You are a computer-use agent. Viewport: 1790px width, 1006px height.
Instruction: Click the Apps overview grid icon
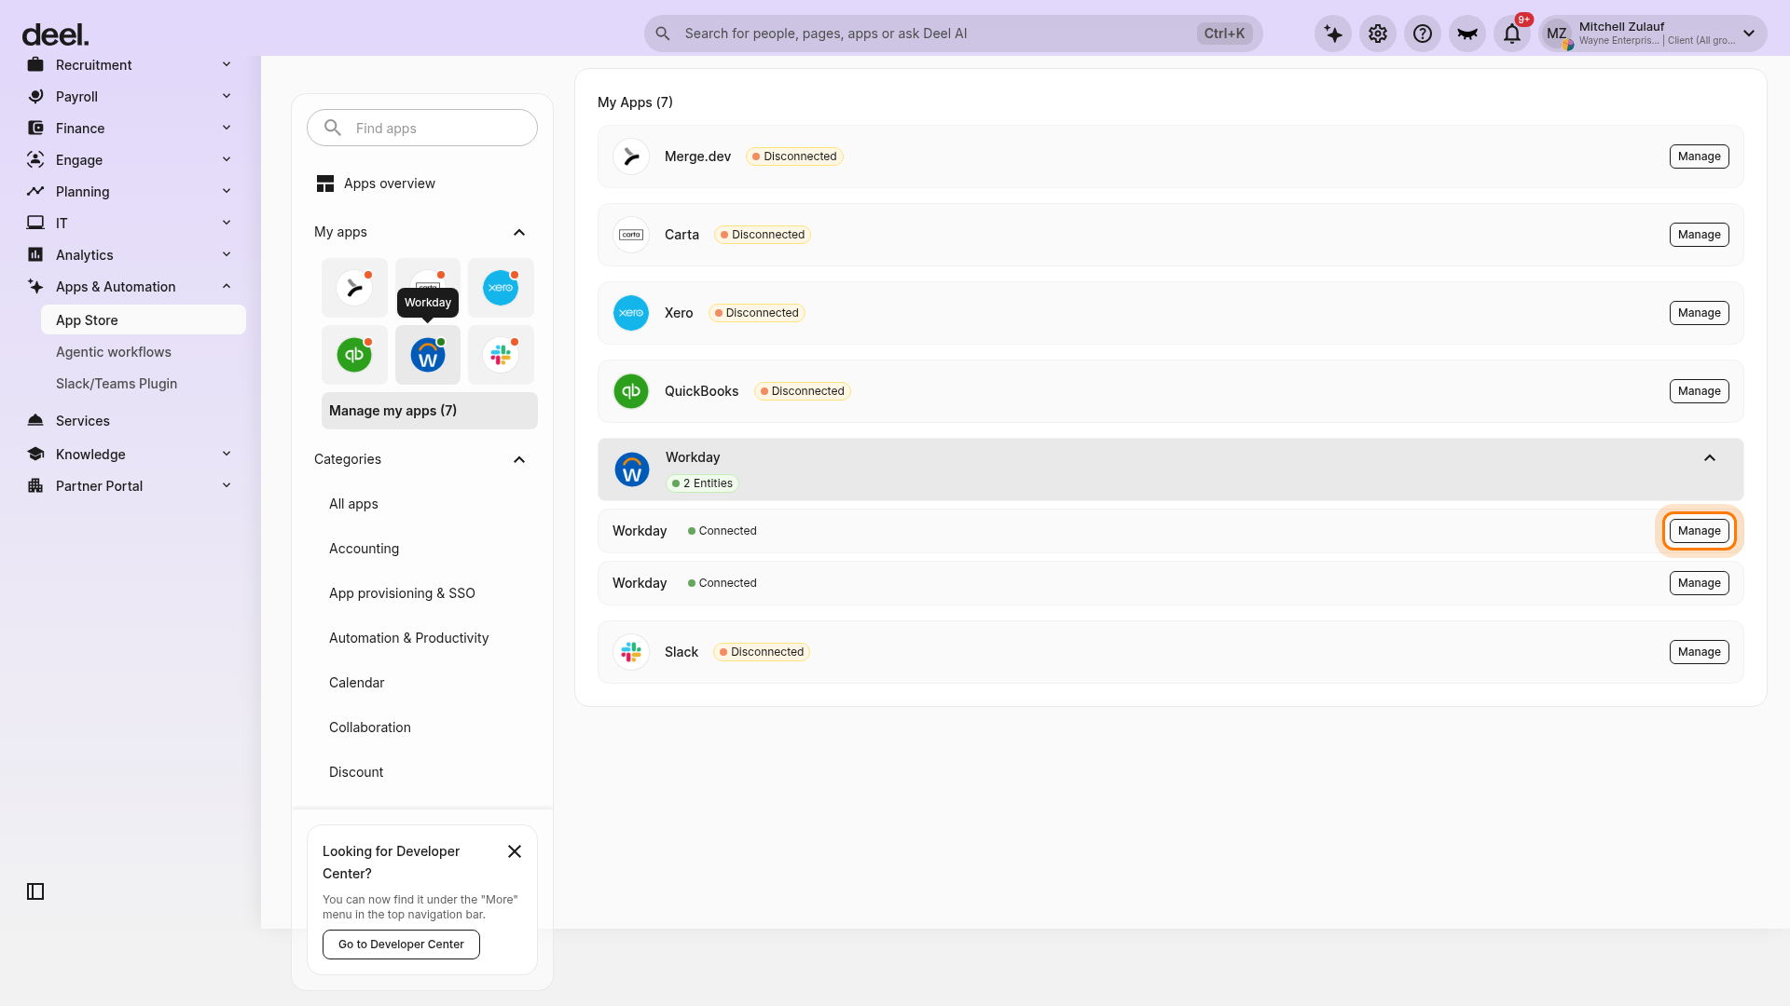coord(325,184)
